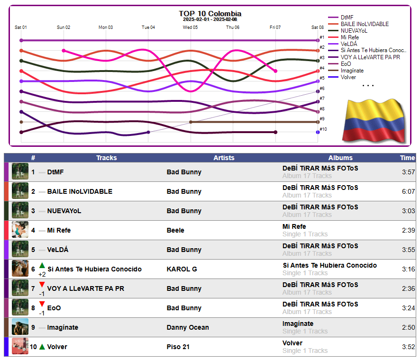Select the VeLDÁ legend entry
Viewport: 420px width, 360px height.
343,44
